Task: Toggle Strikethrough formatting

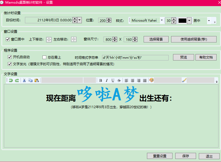Action: pos(119,80)
